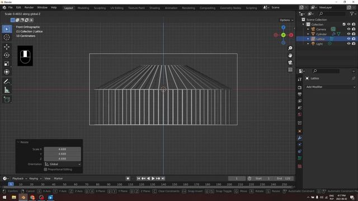
Task: Choose the Move tool
Action: pyautogui.click(x=7, y=47)
